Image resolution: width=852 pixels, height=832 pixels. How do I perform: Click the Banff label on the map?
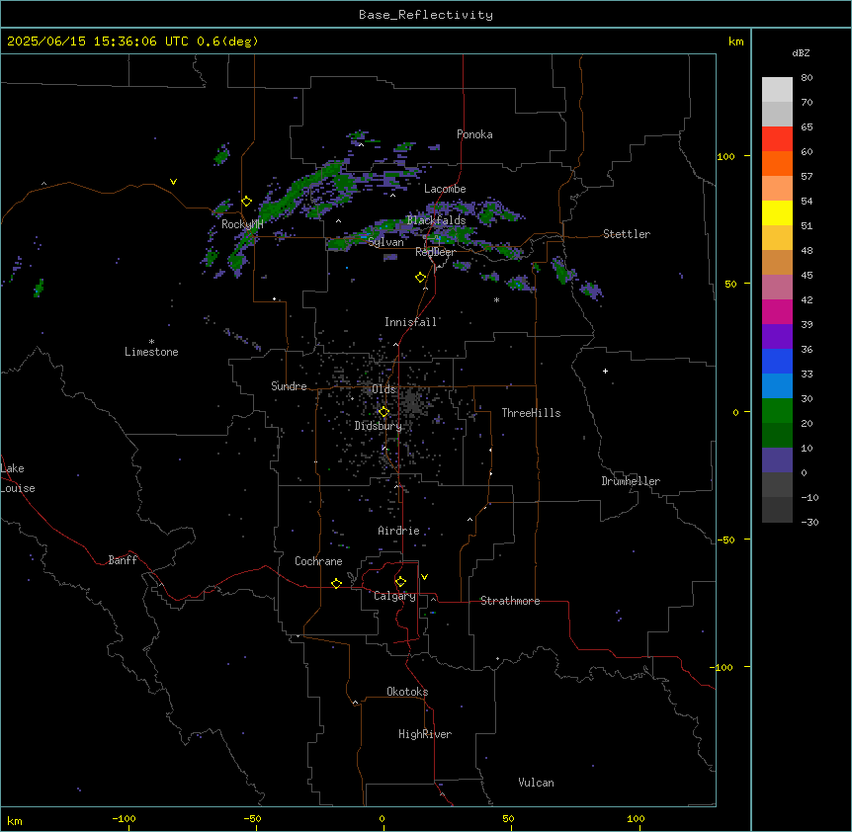[x=123, y=560]
